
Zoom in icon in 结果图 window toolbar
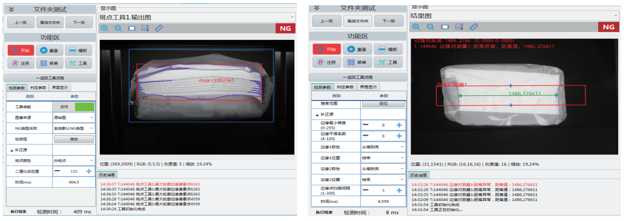pos(416,27)
